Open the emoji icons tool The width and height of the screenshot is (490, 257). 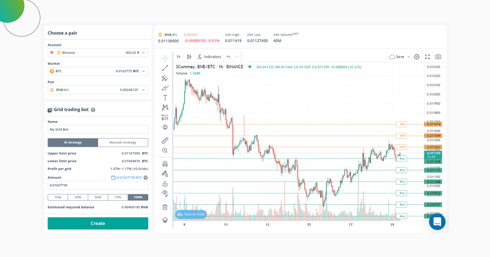165,127
